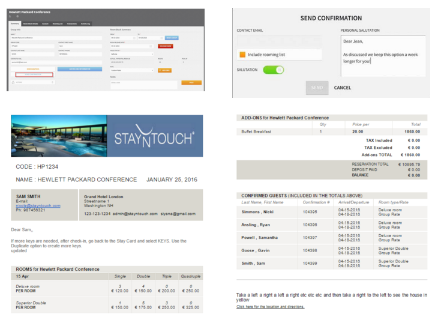The width and height of the screenshot is (441, 323).
Task: Click the 'Superior Double' row in Rooms table
Action: click(107, 305)
